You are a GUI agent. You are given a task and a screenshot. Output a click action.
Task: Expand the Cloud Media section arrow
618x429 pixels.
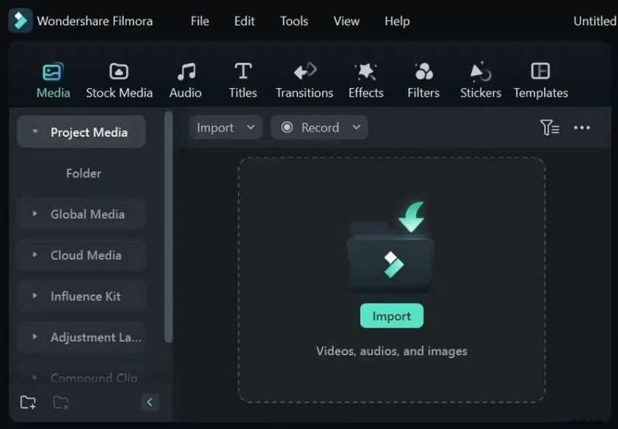(x=35, y=255)
